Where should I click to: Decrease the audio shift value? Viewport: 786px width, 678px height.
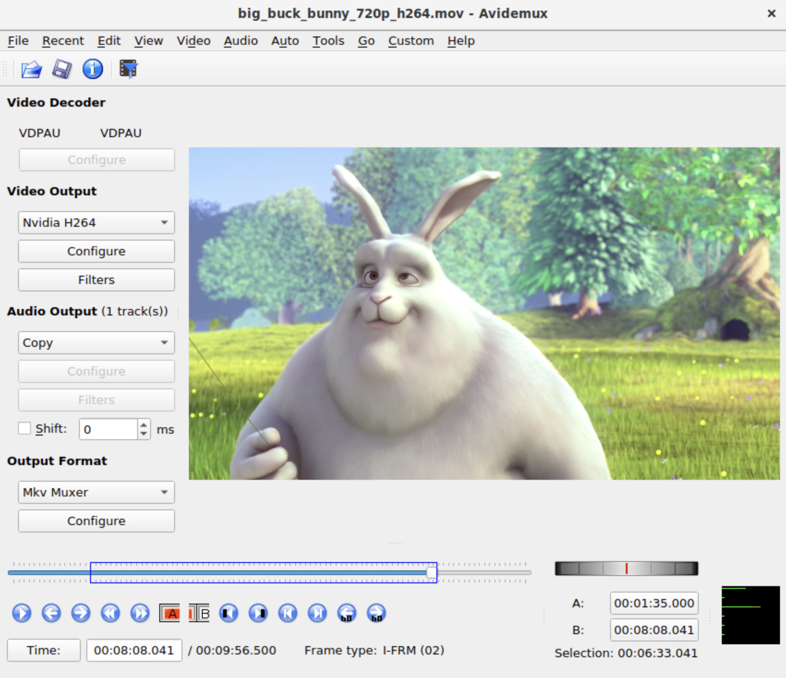[x=144, y=434]
